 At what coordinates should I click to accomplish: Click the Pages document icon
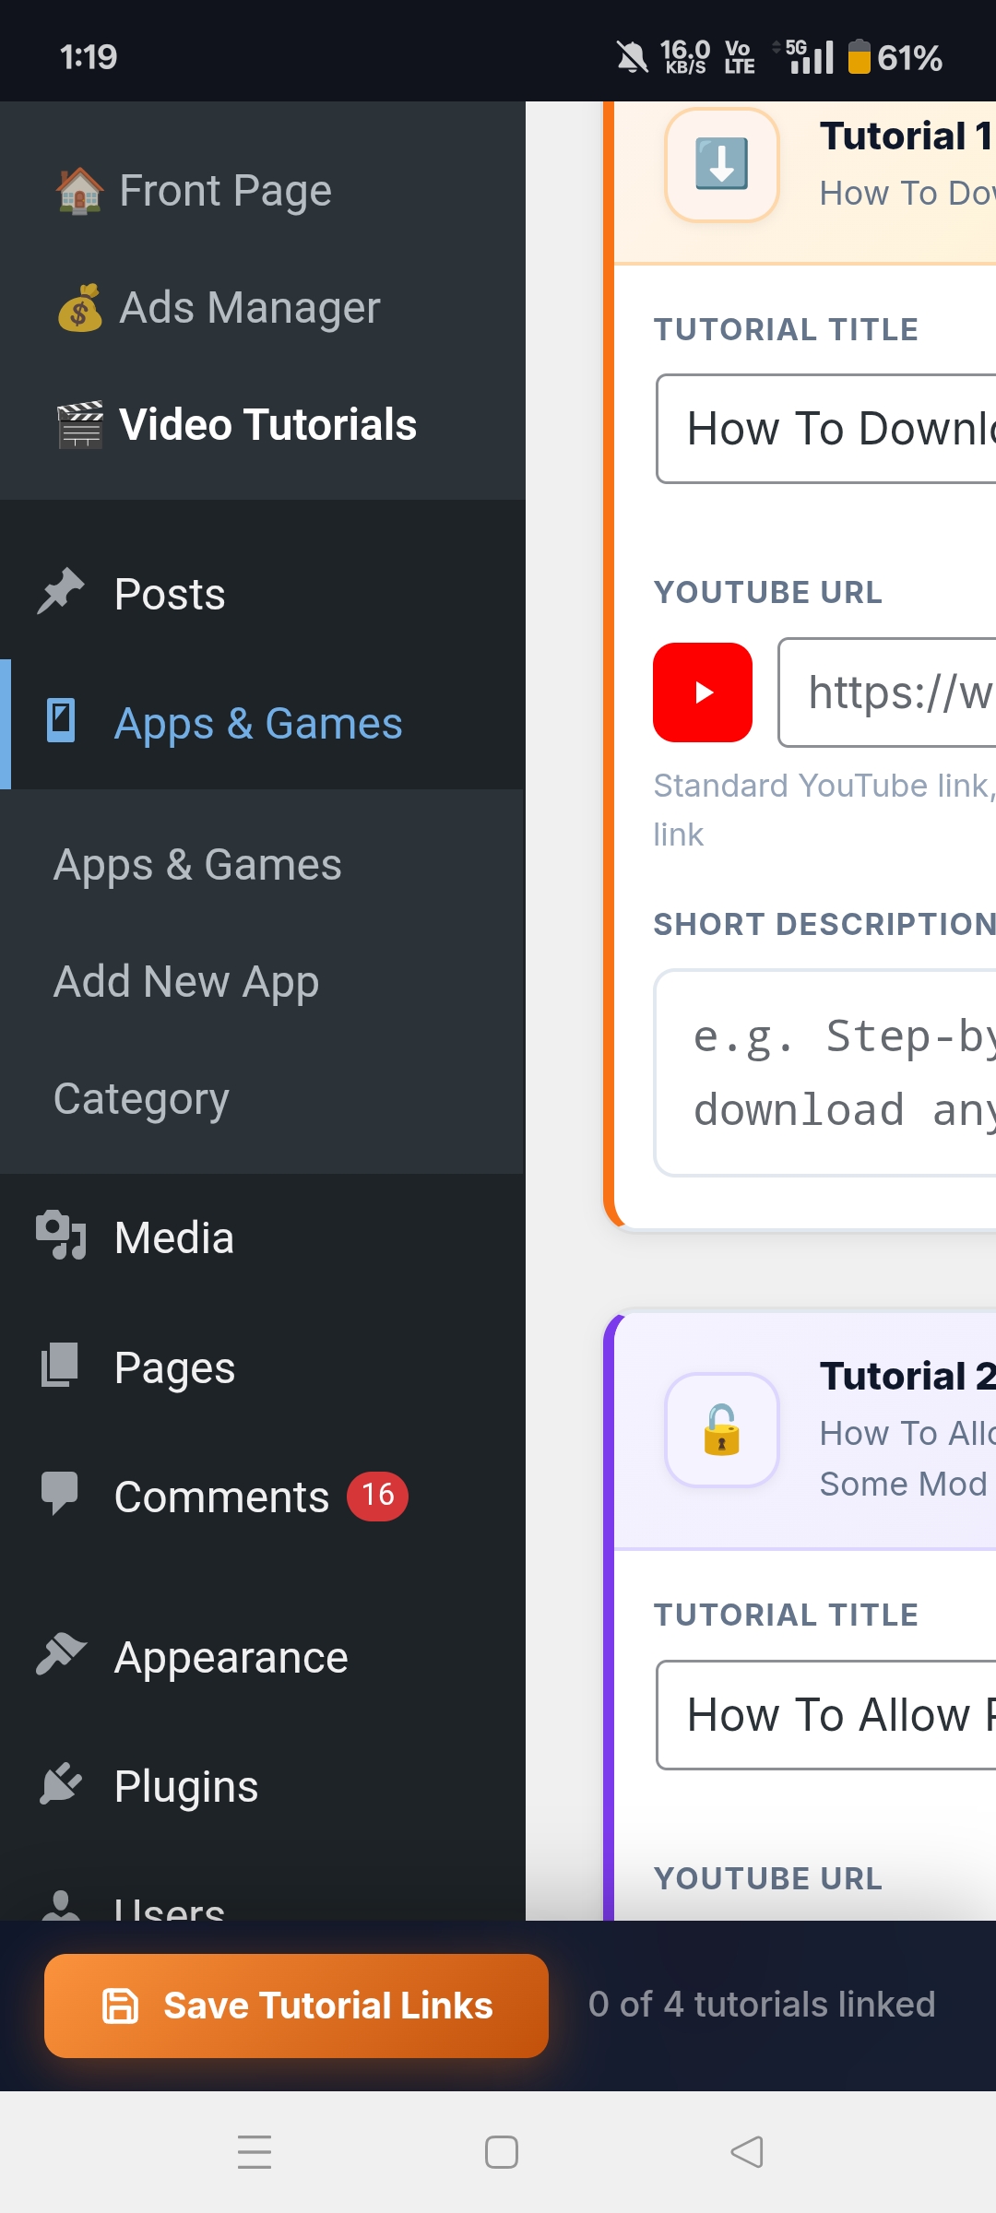[60, 1366]
